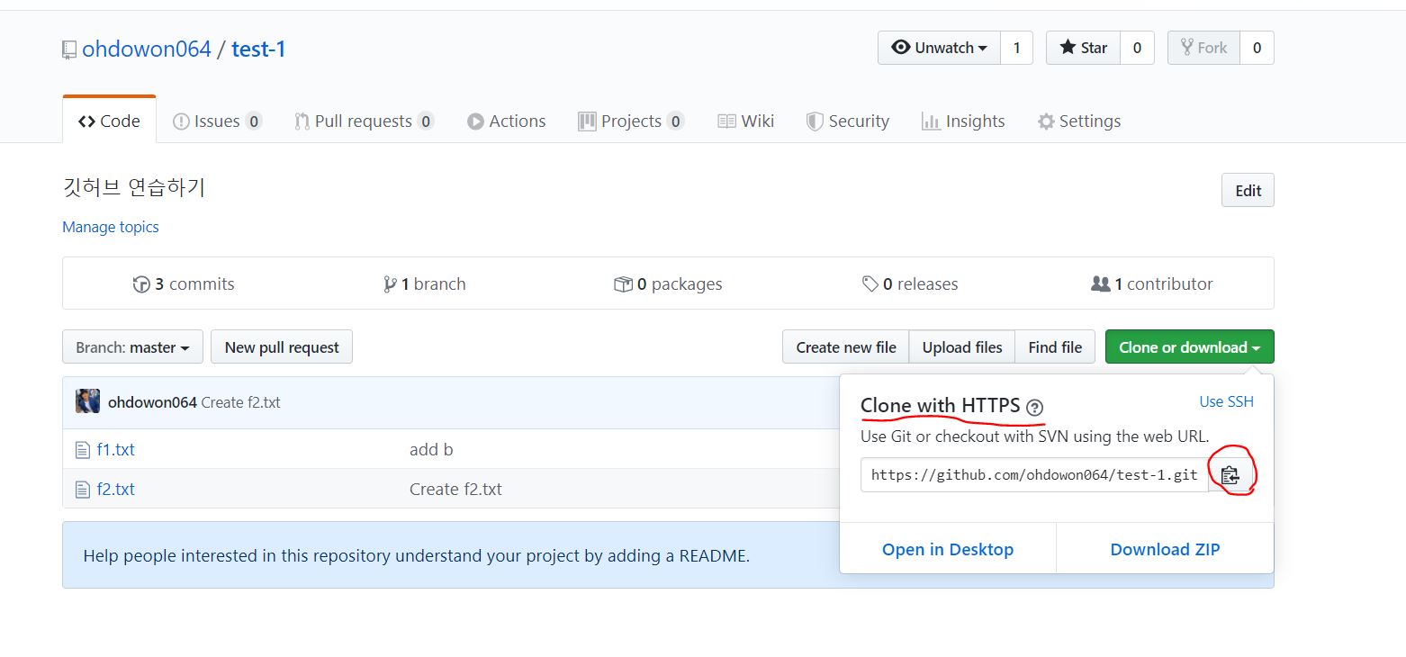
Task: Switch to the Code tab
Action: point(109,121)
